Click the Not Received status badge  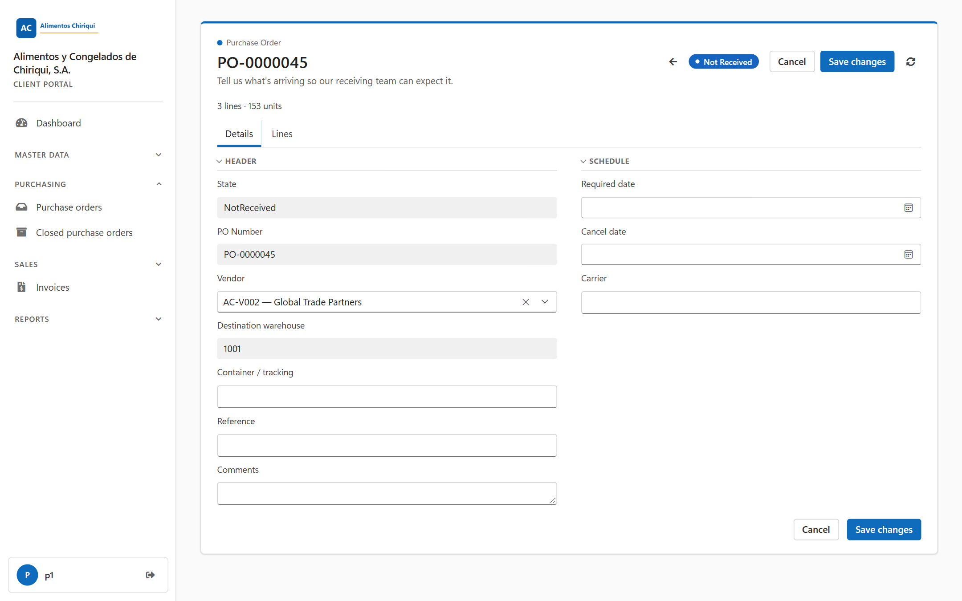[x=723, y=62]
